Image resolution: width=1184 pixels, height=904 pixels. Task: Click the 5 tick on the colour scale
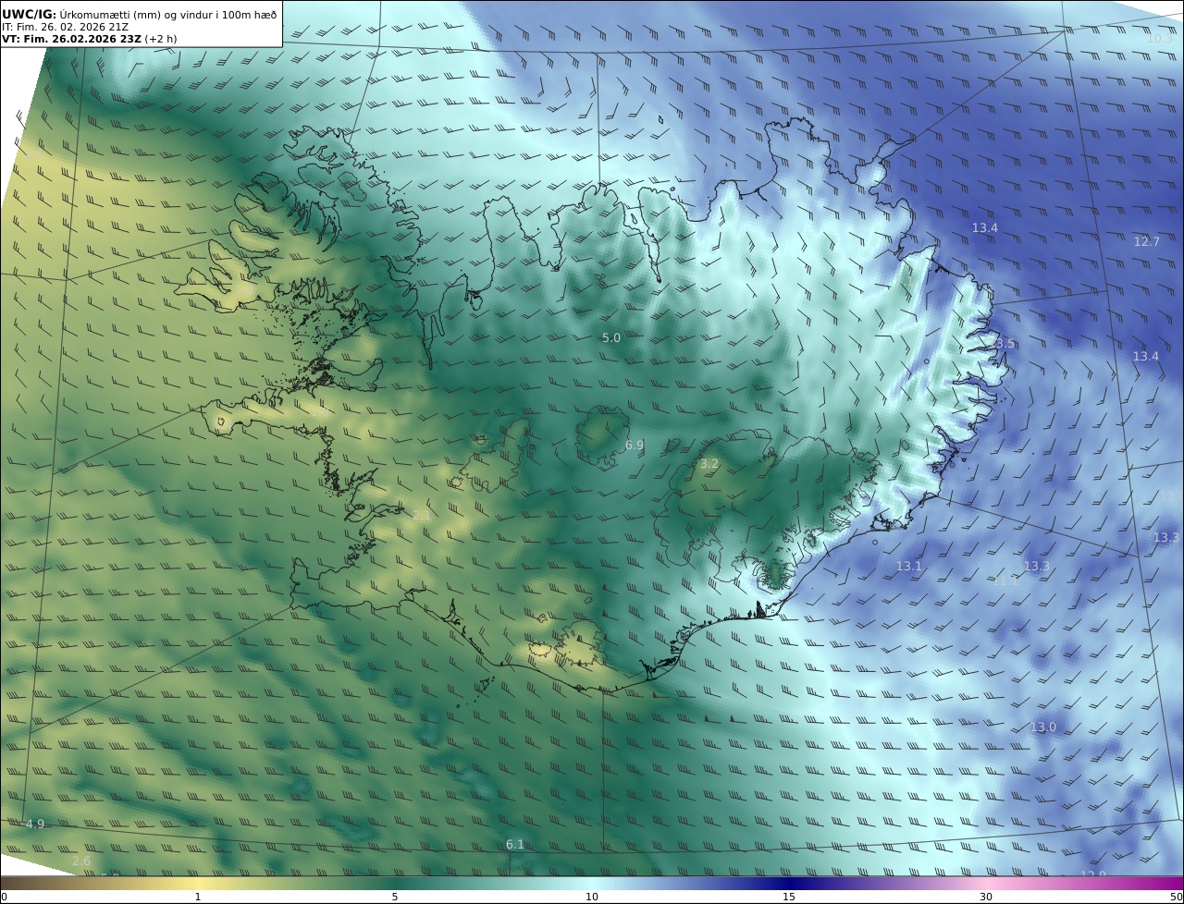coord(395,897)
